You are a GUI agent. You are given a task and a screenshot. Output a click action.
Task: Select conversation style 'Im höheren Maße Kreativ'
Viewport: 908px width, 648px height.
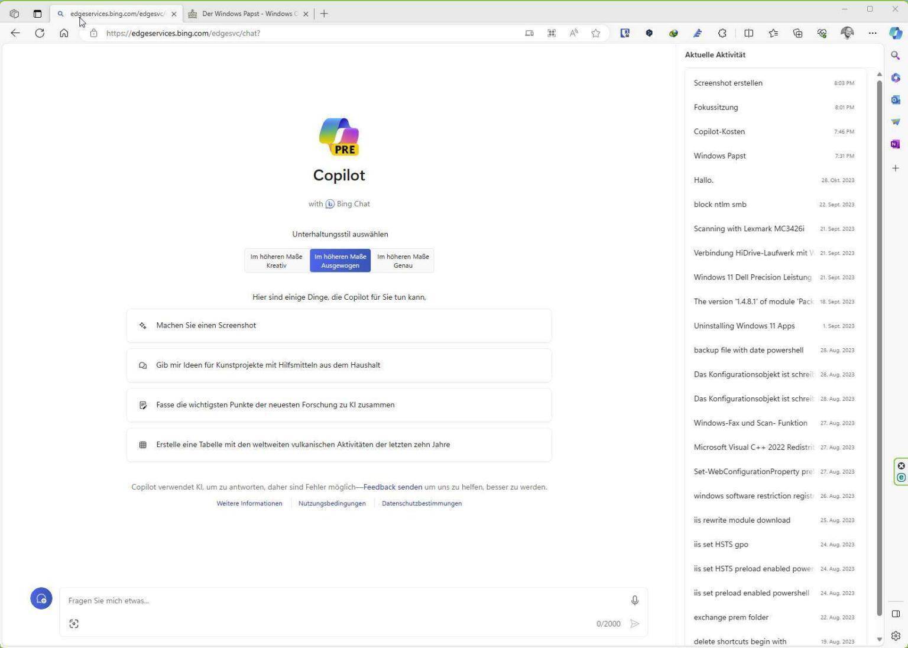[276, 260]
